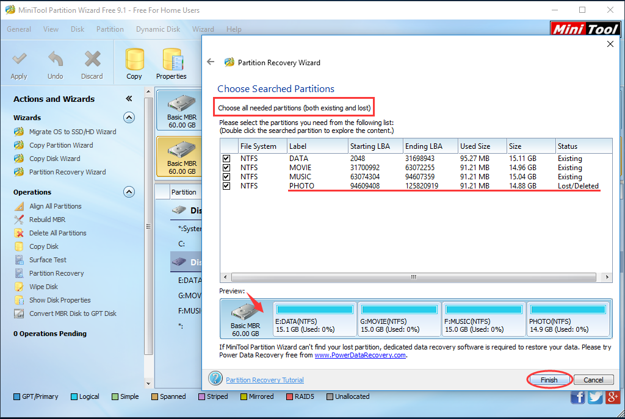Click the blue help question icon
The width and height of the screenshot is (625, 419).
[215, 378]
